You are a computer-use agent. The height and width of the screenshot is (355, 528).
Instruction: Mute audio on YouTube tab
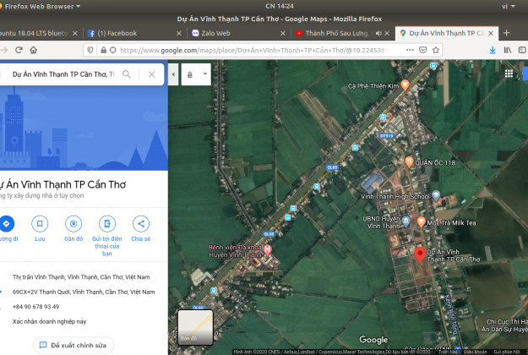coord(378,33)
